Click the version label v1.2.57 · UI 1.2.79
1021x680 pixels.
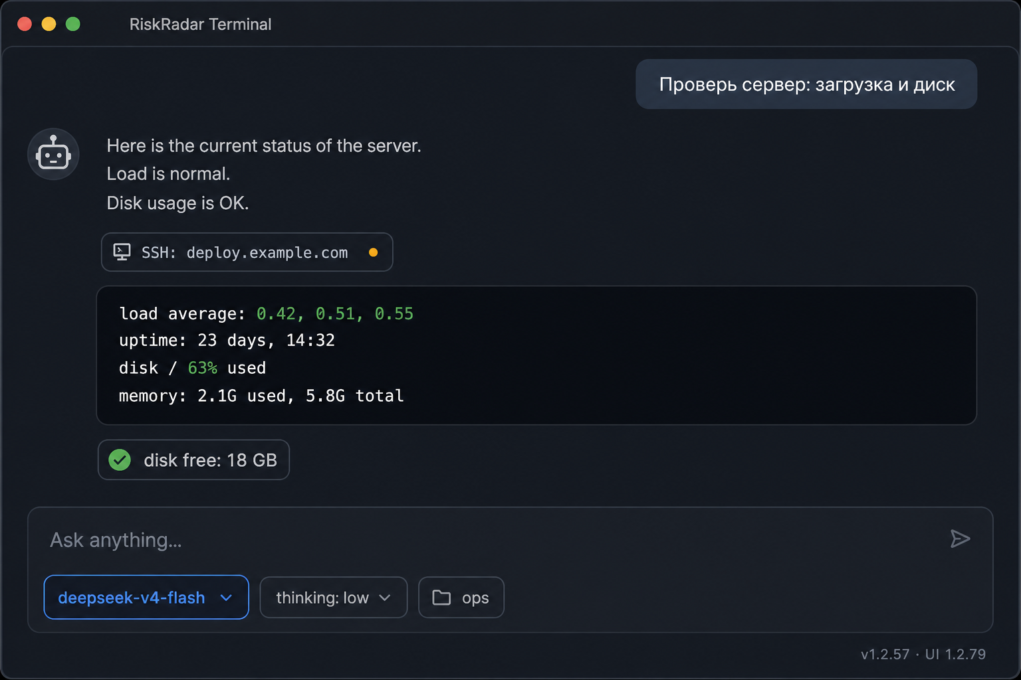point(923,654)
